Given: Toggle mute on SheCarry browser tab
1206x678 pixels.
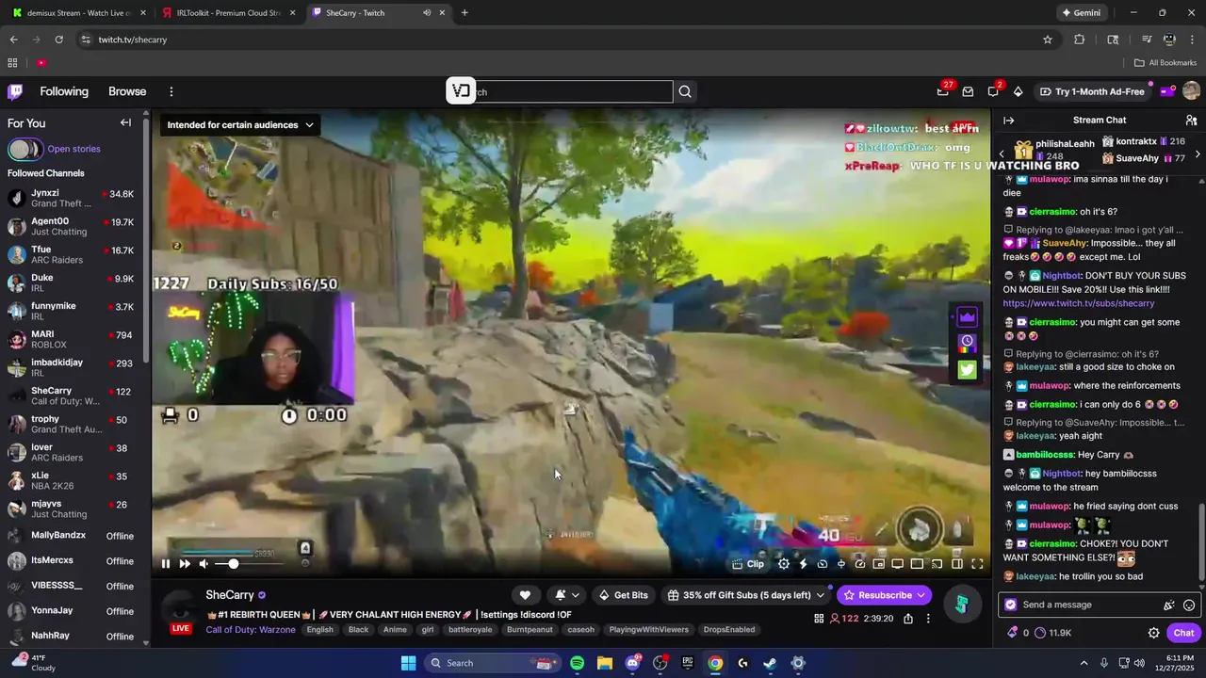Looking at the screenshot, I should click(x=427, y=13).
